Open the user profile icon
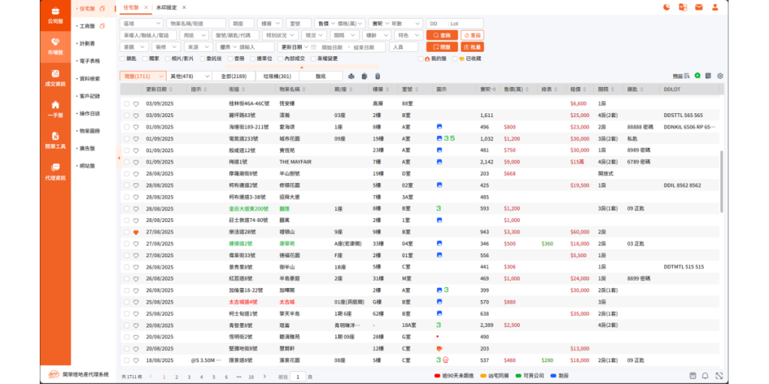Viewport: 769px width, 384px height. tap(715, 7)
